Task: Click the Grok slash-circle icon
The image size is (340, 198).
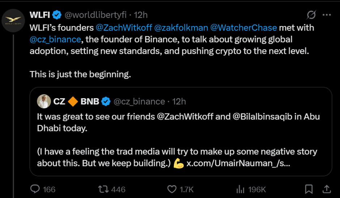Action: click(311, 15)
